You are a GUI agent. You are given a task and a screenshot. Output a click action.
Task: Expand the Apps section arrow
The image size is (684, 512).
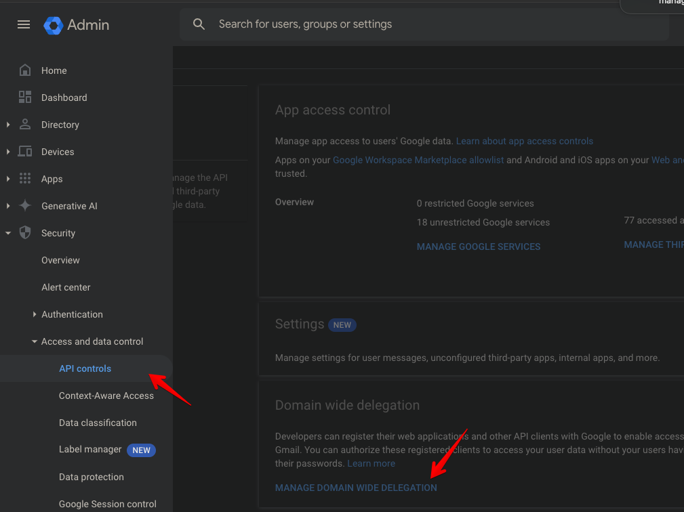tap(8, 179)
